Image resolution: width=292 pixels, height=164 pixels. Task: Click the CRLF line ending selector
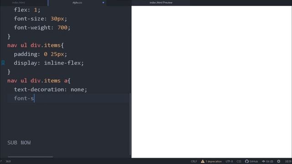point(193,161)
